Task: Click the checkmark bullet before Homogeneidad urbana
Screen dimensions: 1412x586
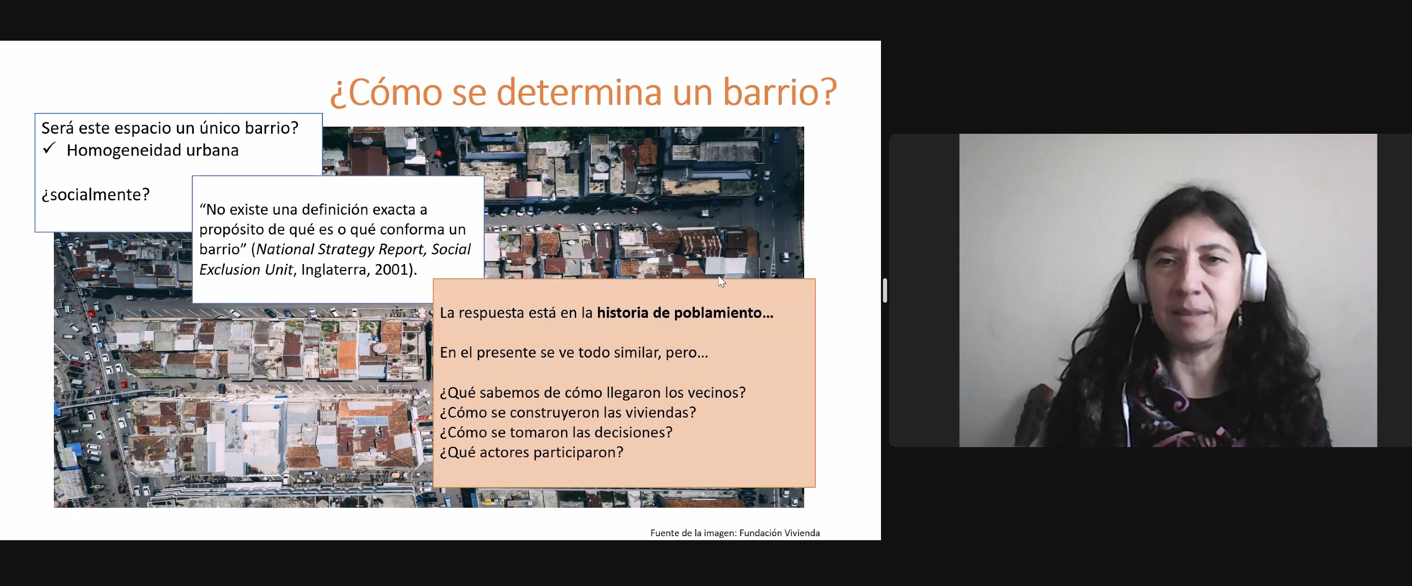Action: (x=49, y=149)
